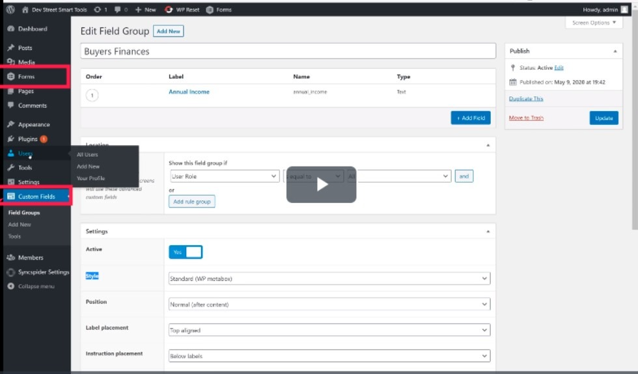Open the All value dropdown
Image resolution: width=638 pixels, height=374 pixels.
click(x=398, y=176)
